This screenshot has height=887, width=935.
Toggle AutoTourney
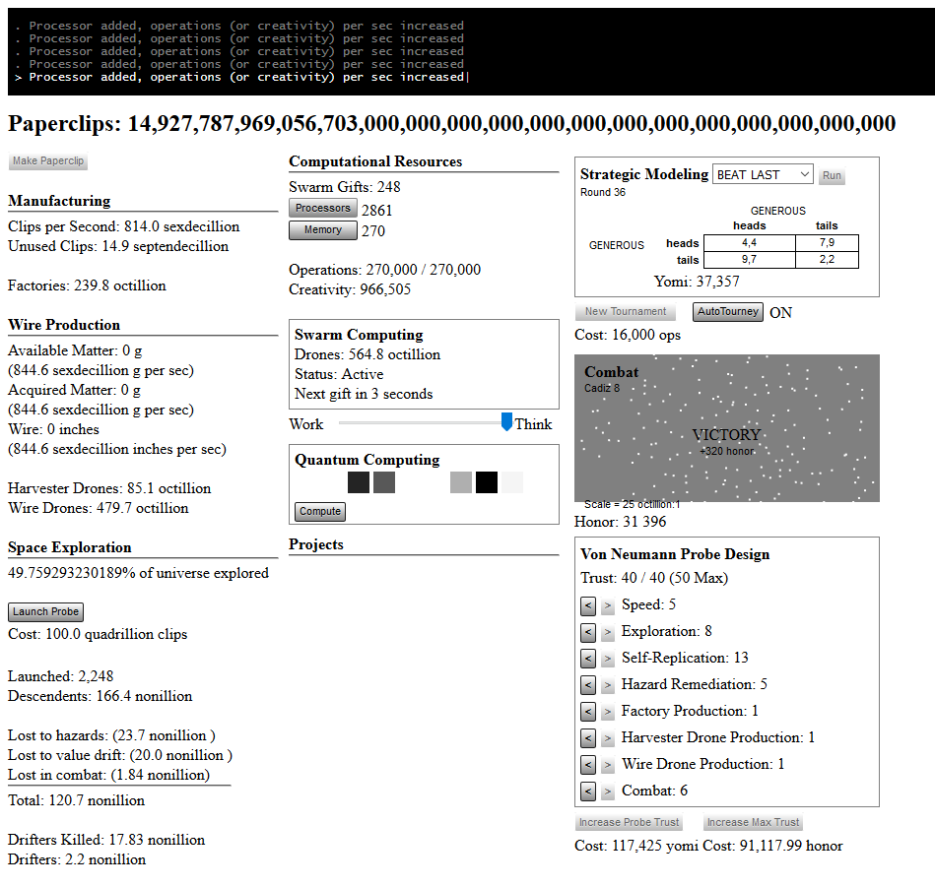coord(728,311)
